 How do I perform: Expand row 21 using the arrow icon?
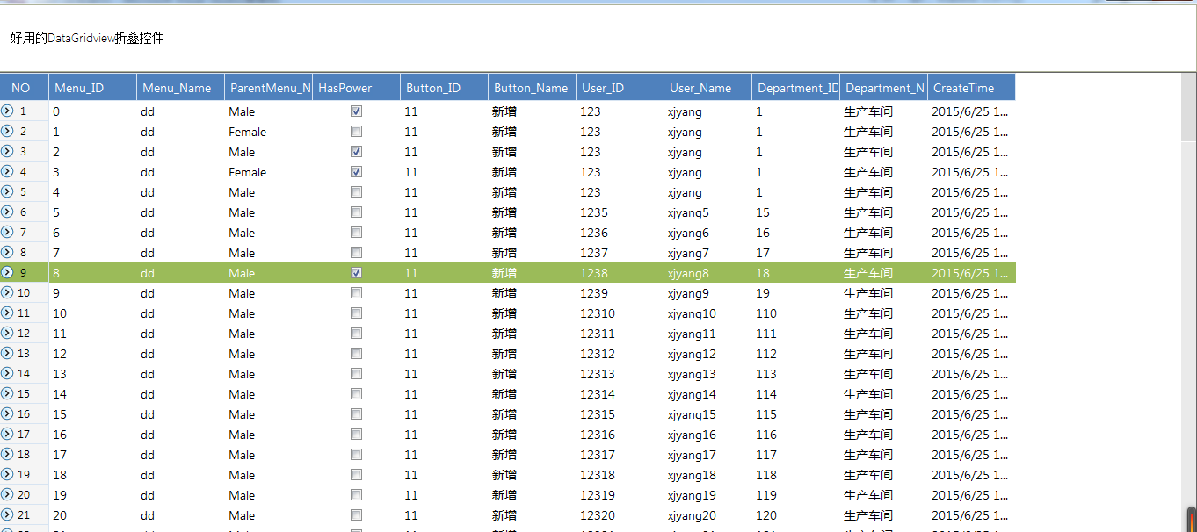7,514
